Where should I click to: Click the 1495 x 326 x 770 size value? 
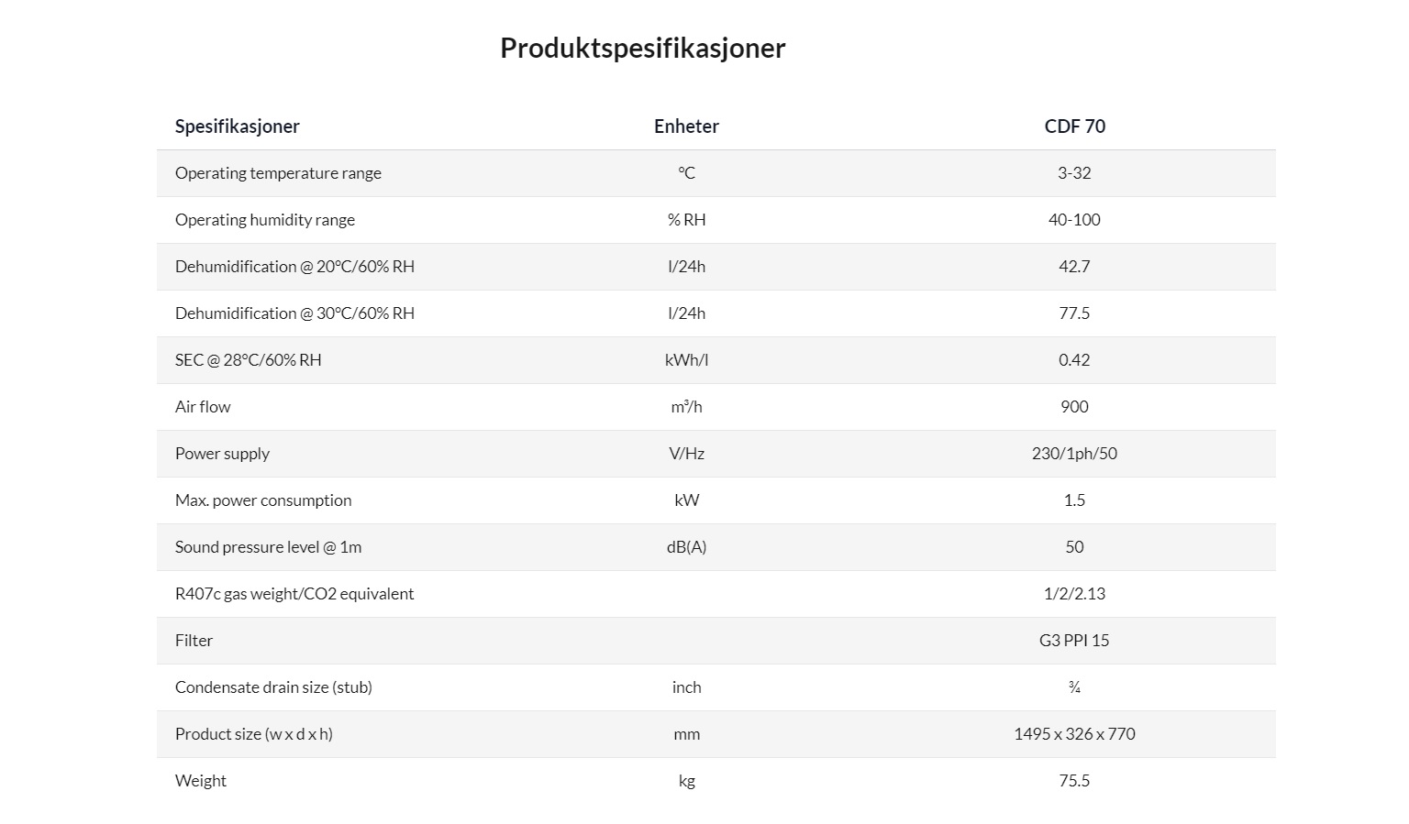[x=1074, y=734]
